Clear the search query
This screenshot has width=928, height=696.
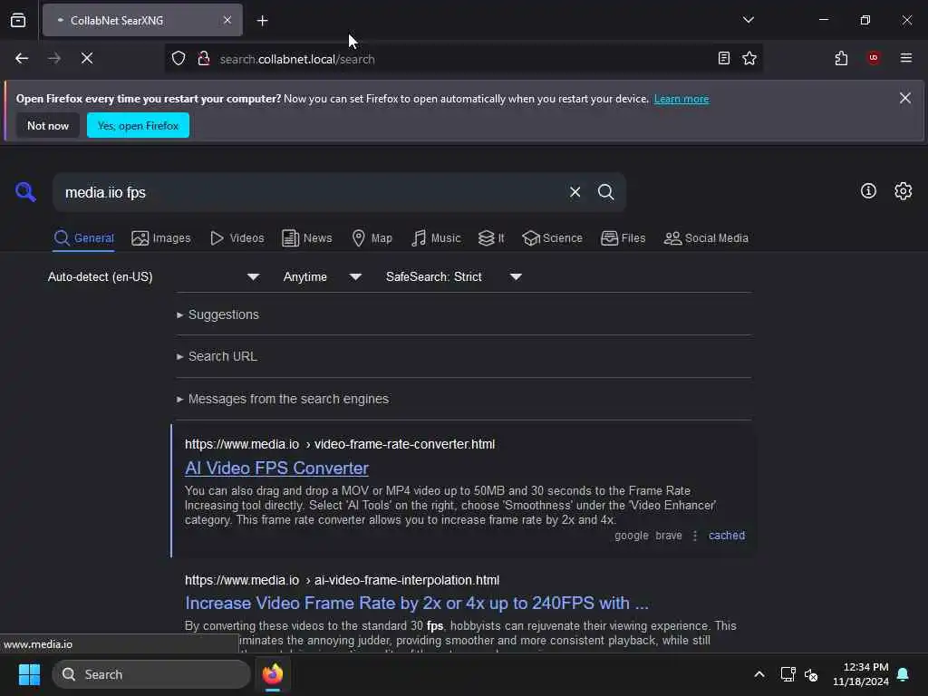click(575, 192)
